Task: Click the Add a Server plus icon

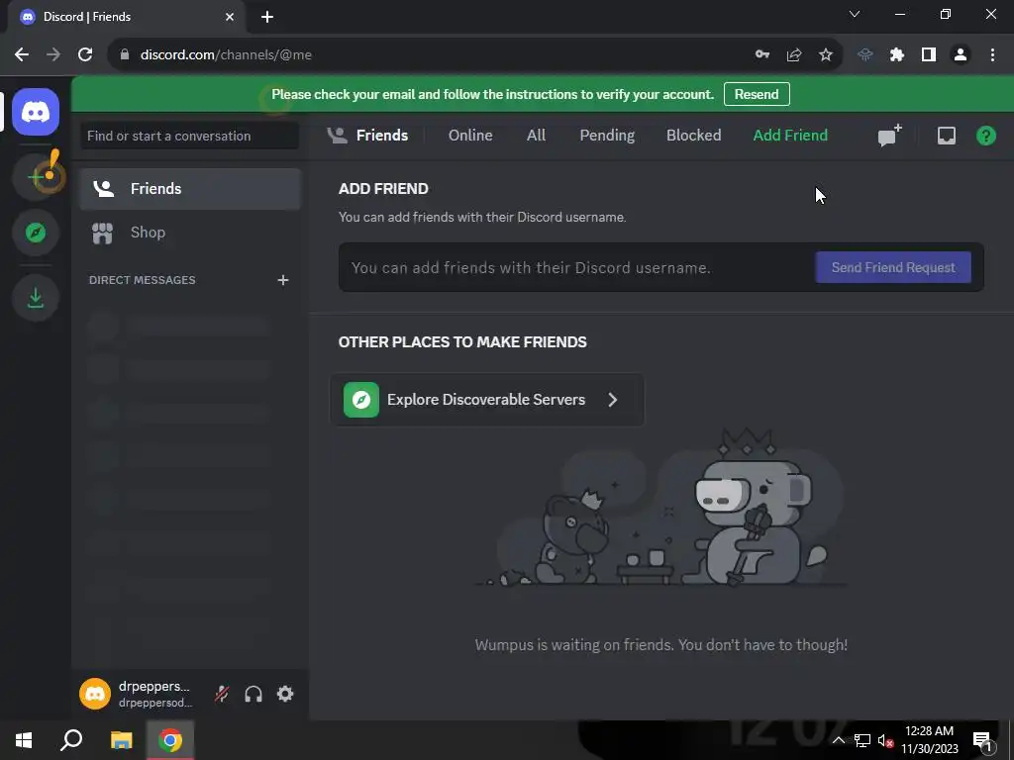Action: pyautogui.click(x=36, y=176)
